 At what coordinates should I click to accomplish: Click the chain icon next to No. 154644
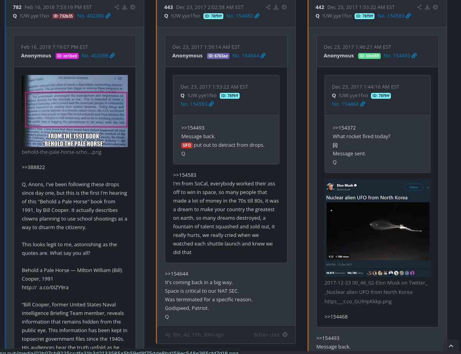pos(263,56)
